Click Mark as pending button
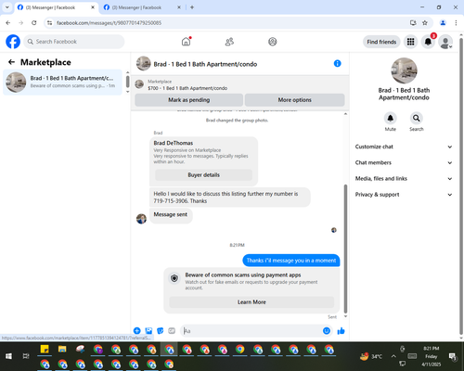Screen dimensions: 464x371 (188, 100)
